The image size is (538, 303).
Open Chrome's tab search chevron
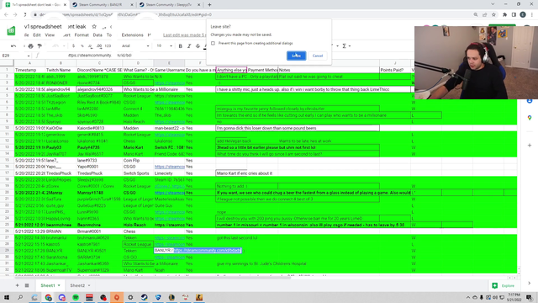point(493,4)
